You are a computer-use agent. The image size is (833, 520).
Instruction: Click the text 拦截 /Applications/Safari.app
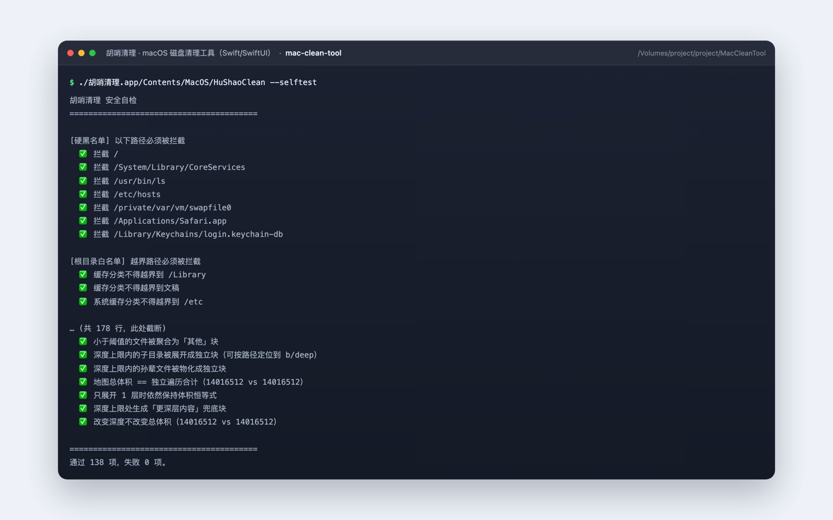(160, 221)
